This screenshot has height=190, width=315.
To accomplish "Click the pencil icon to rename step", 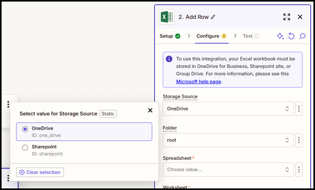I will tap(213, 17).
